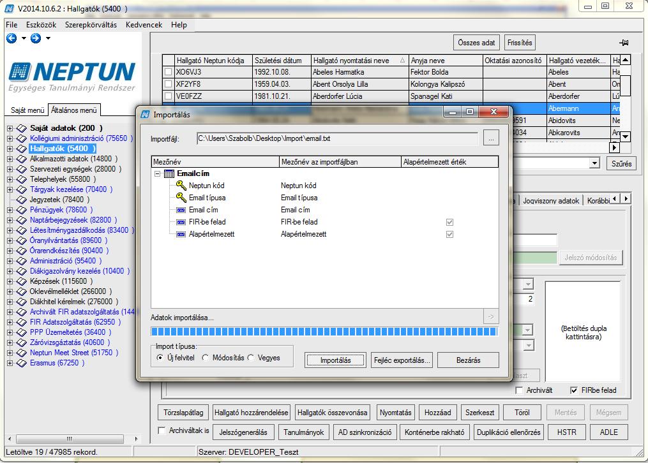Click the Importálás dialog title icon
This screenshot has width=648, height=463.
click(145, 114)
